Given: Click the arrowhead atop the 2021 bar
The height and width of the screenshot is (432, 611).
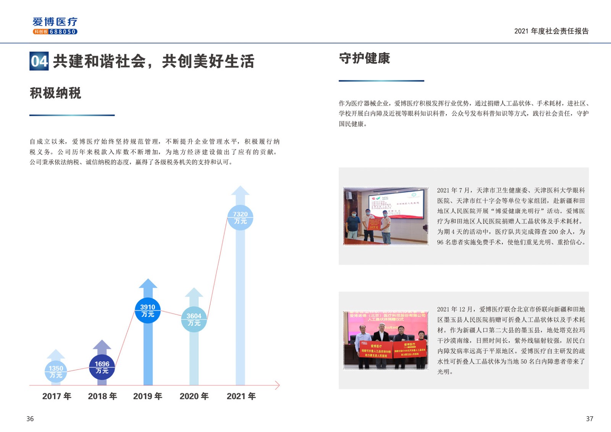Looking at the screenshot, I should 240,191.
